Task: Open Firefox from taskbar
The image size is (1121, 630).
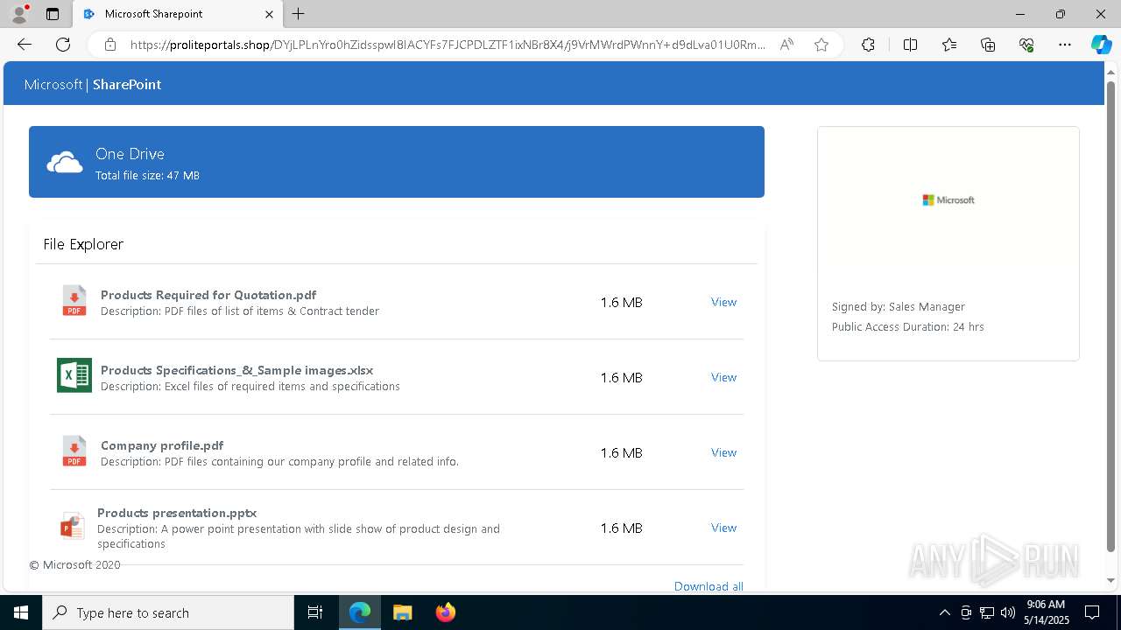Action: click(445, 612)
